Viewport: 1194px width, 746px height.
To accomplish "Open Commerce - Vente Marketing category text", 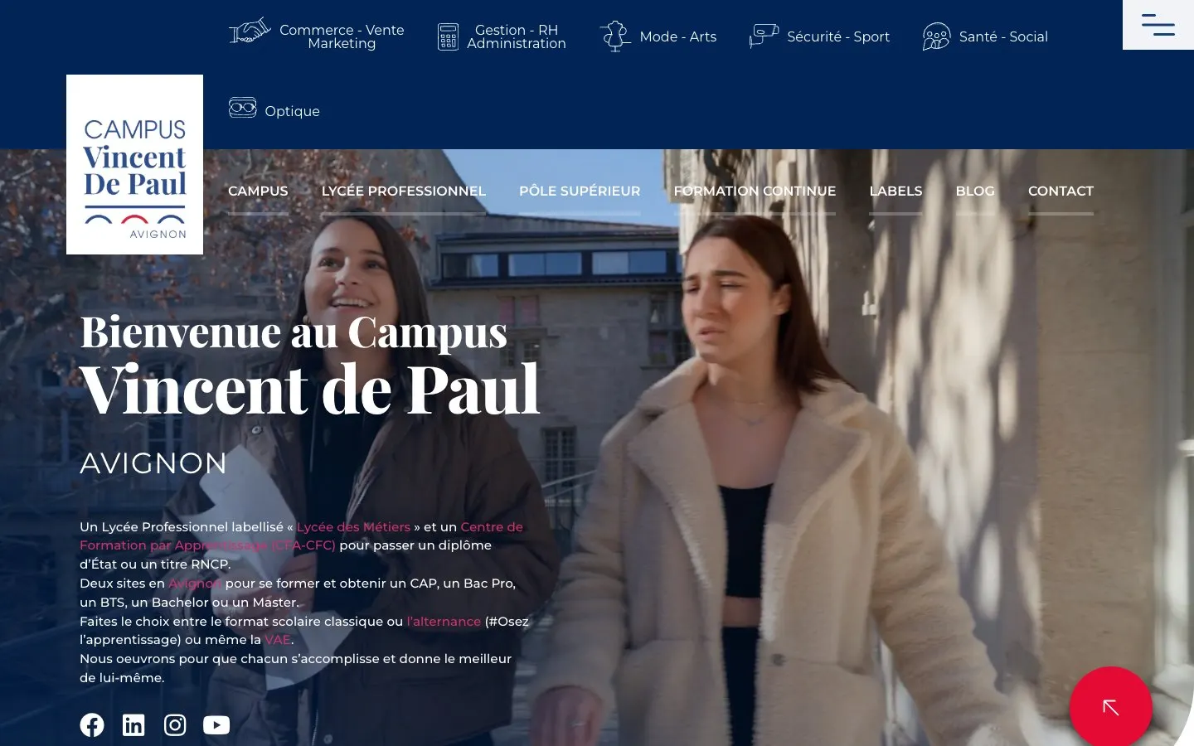I will [342, 36].
